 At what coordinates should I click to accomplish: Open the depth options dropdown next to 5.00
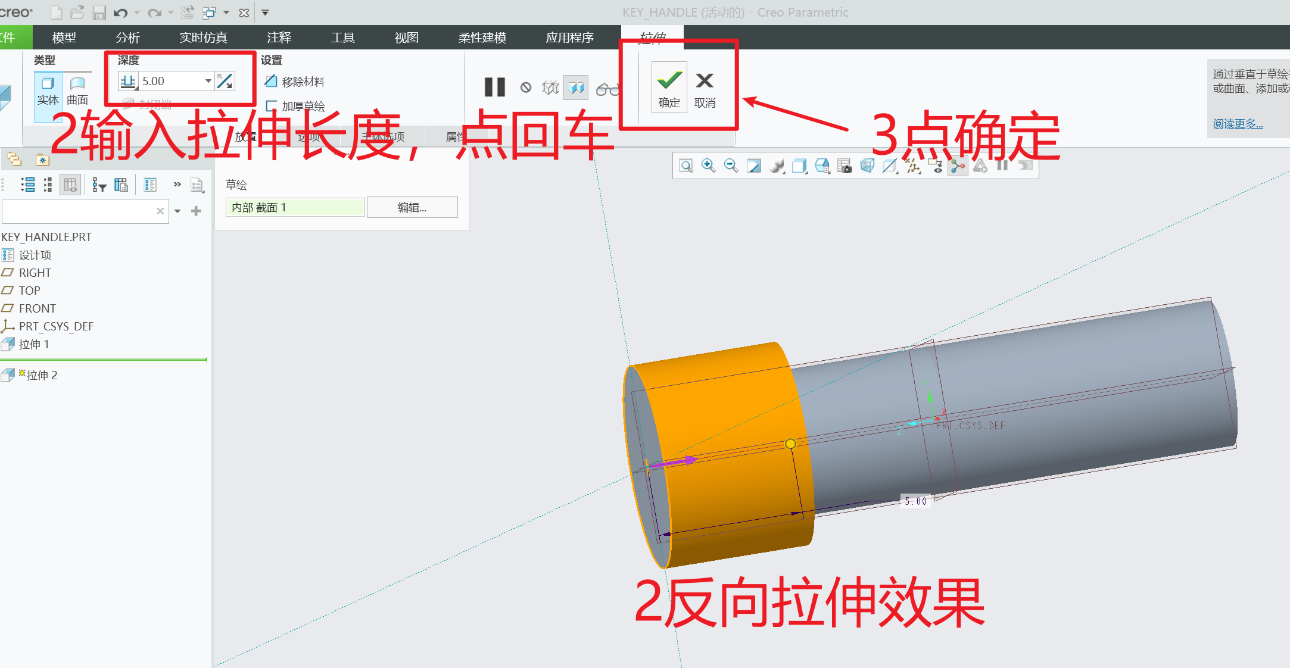[x=207, y=80]
